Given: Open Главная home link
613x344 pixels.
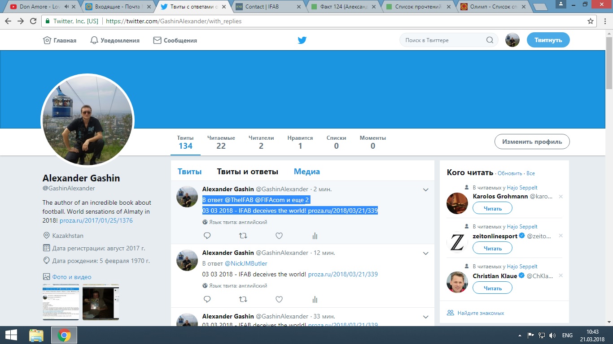Looking at the screenshot, I should pyautogui.click(x=60, y=40).
